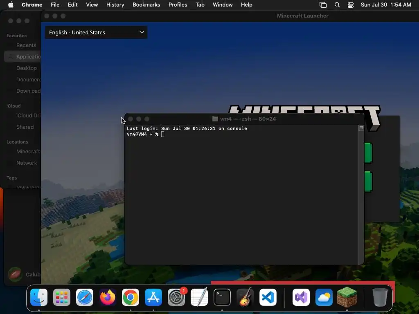Click the upper green button in Minecraft Launcher
Viewport: 419px width, 314px height.
click(x=368, y=153)
